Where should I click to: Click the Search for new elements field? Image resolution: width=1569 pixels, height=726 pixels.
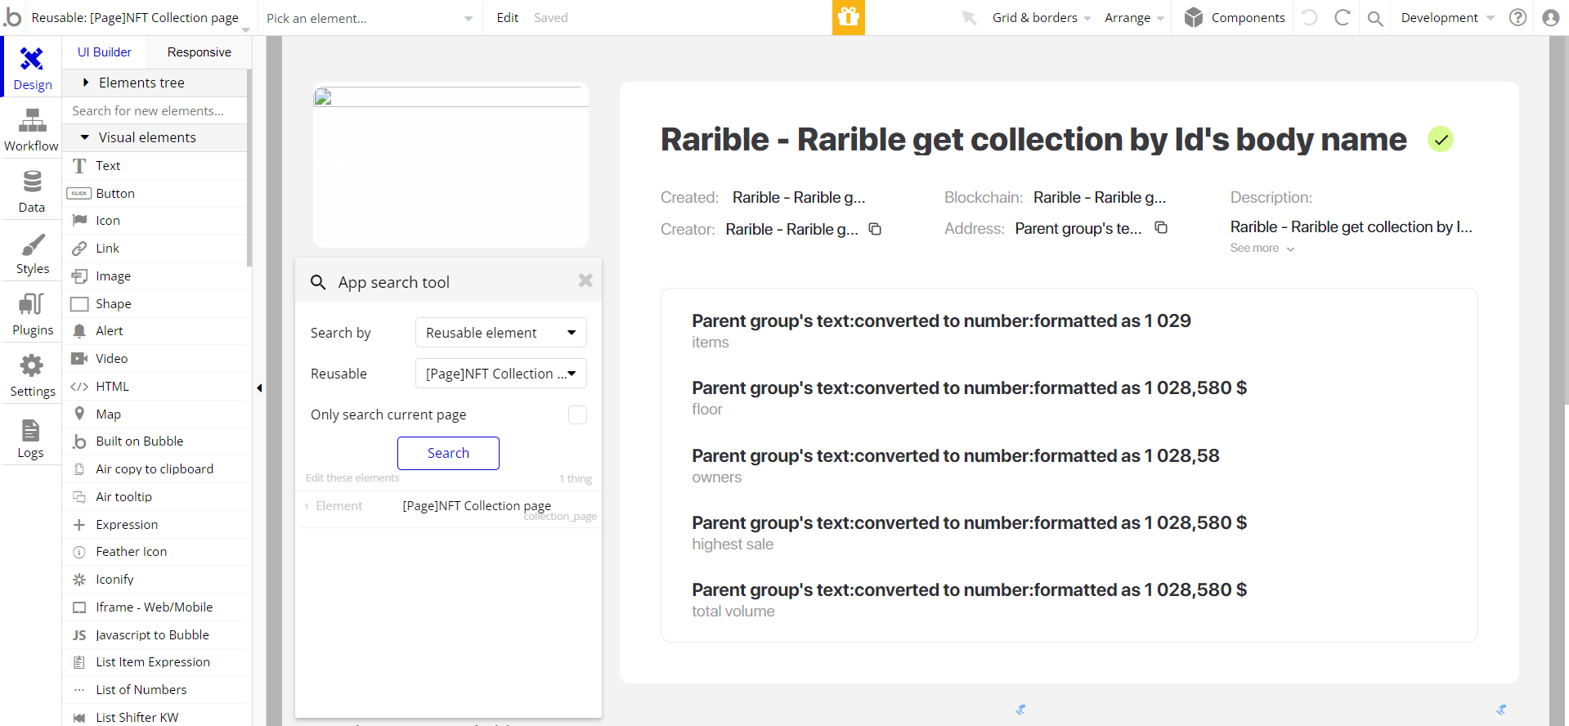click(x=155, y=110)
